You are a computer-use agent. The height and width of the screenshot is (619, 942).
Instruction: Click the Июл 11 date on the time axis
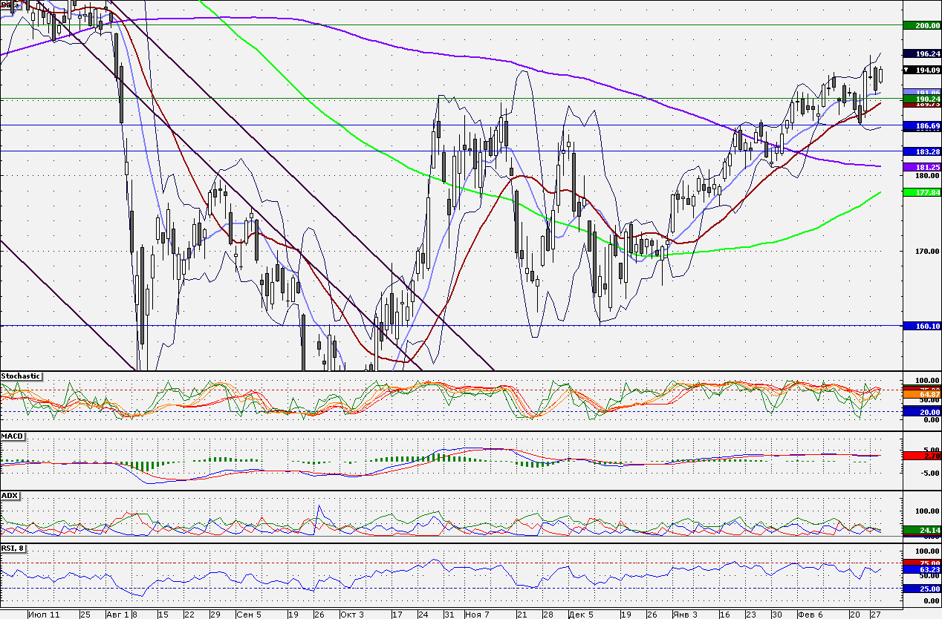(43, 615)
